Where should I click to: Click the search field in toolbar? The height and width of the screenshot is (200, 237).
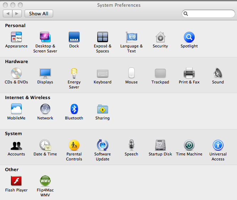click(x=210, y=14)
